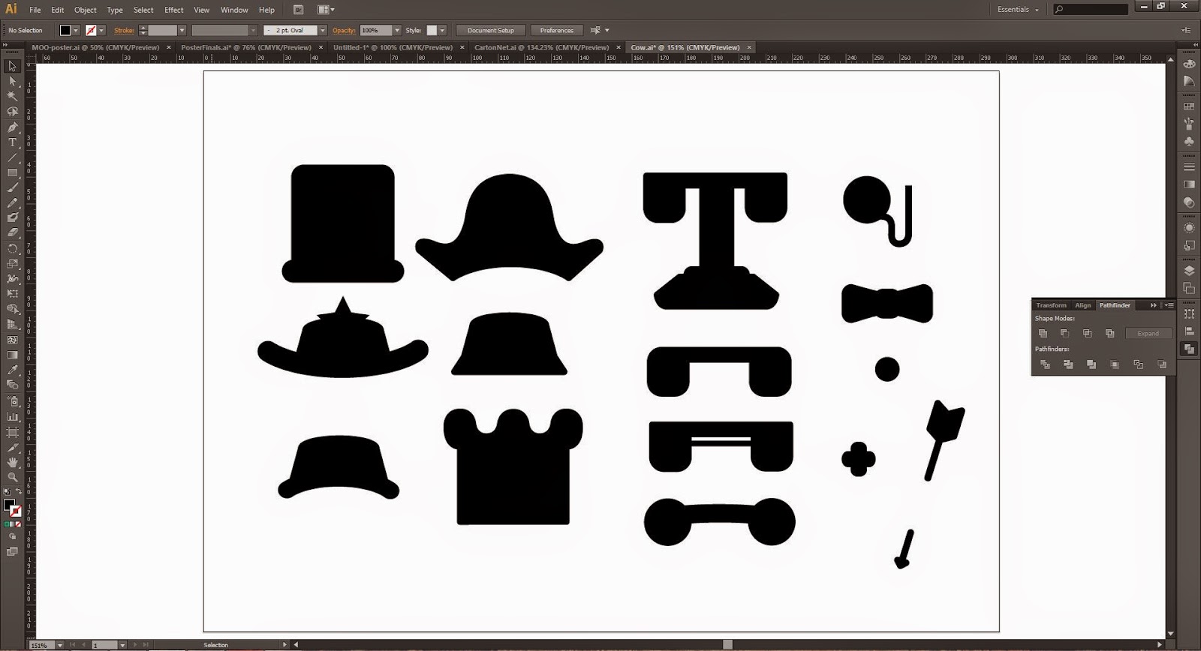
Task: Reset to default fill and stroke
Action: coord(7,492)
